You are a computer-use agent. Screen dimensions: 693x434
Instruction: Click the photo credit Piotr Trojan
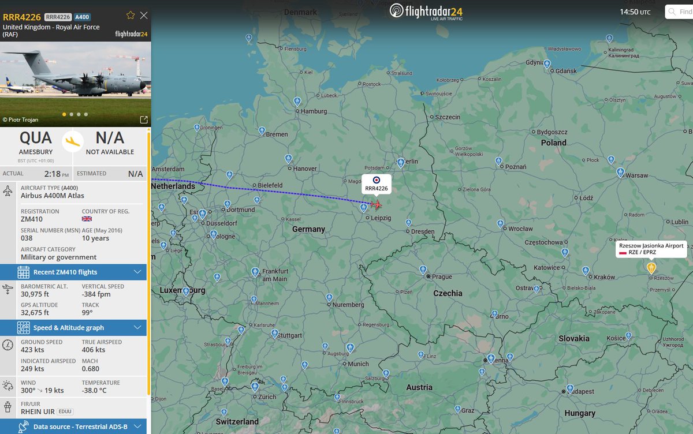20,120
